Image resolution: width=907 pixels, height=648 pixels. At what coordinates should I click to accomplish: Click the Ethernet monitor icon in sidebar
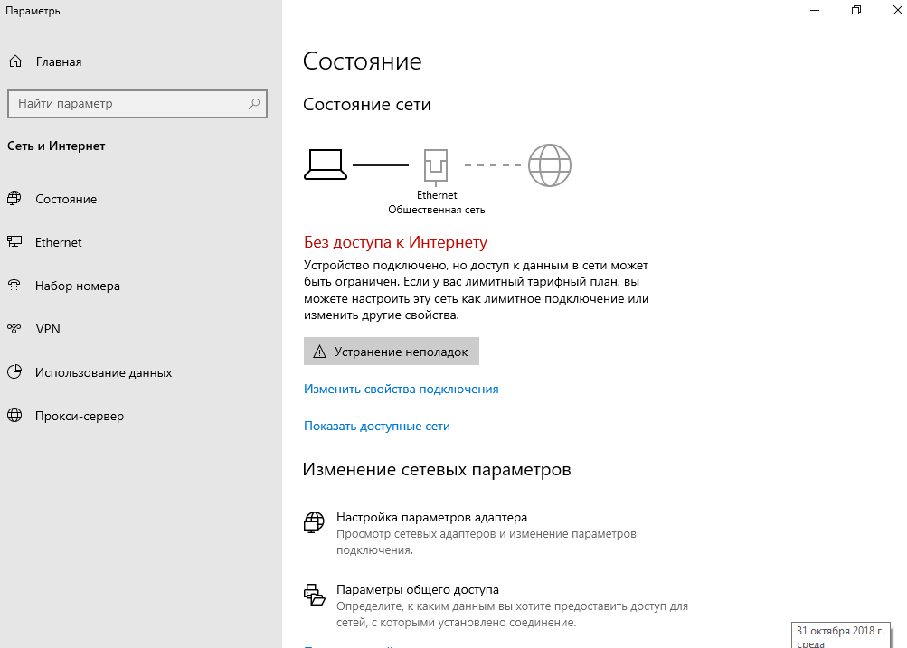click(14, 241)
